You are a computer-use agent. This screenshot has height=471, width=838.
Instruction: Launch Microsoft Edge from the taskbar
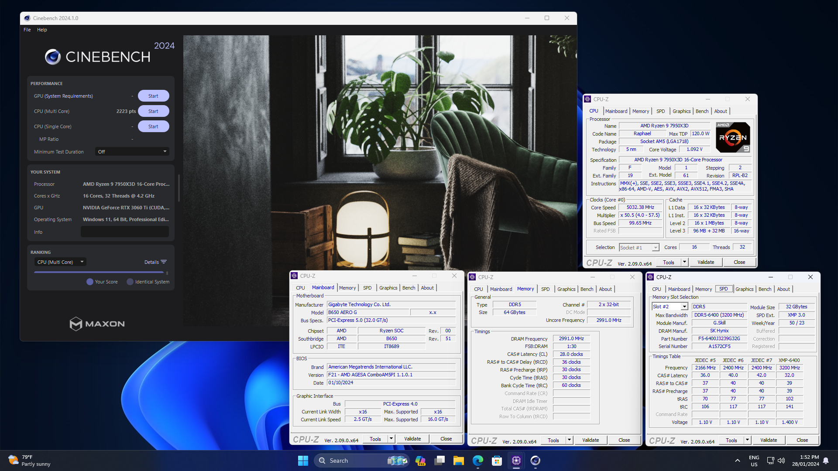(x=478, y=461)
